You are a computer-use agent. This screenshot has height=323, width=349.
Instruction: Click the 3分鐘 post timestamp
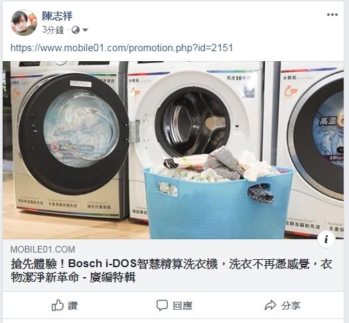53,30
